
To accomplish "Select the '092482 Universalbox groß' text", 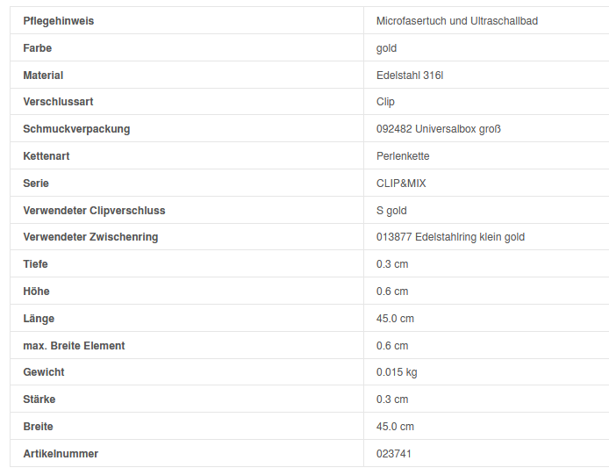I will (438, 129).
